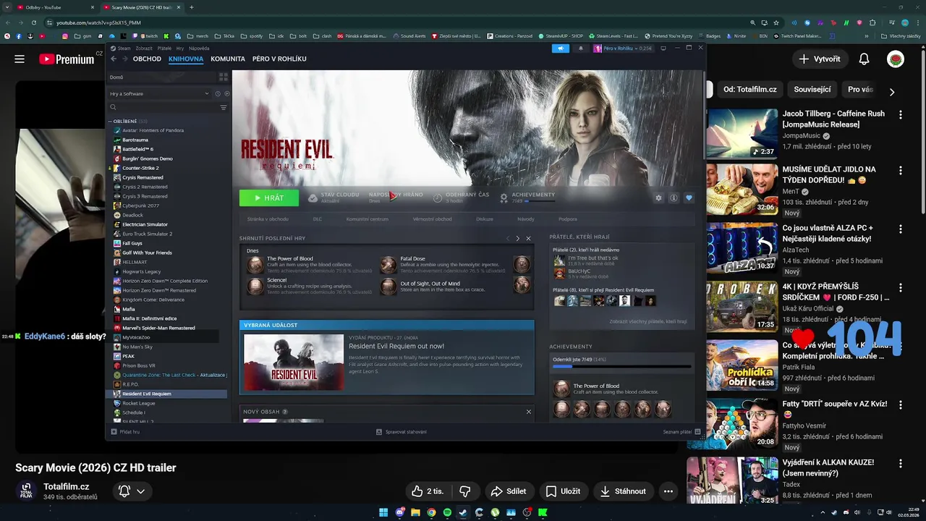Open options for Jacob Tillberg video
926x521 pixels.
[x=901, y=114]
